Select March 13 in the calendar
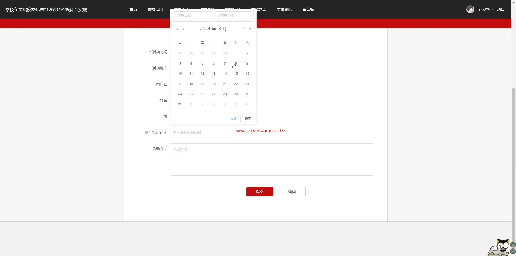 coord(214,74)
